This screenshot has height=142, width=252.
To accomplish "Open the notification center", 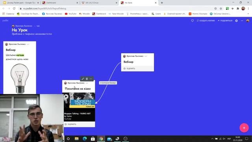I will coord(247,138).
